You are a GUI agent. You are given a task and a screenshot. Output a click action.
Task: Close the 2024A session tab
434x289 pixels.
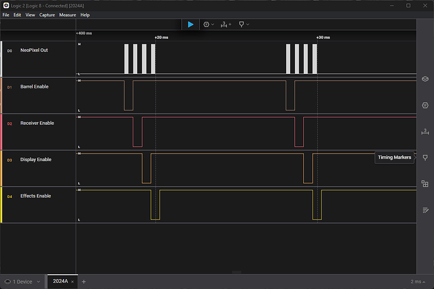(x=73, y=281)
